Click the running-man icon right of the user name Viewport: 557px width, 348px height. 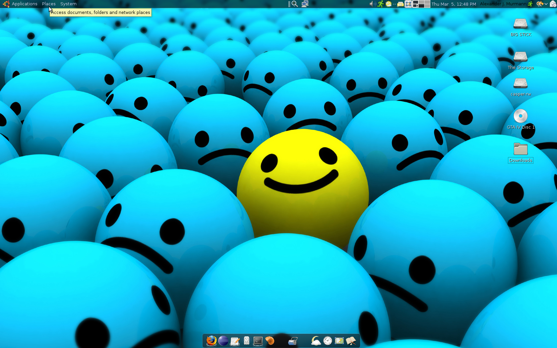(x=530, y=4)
